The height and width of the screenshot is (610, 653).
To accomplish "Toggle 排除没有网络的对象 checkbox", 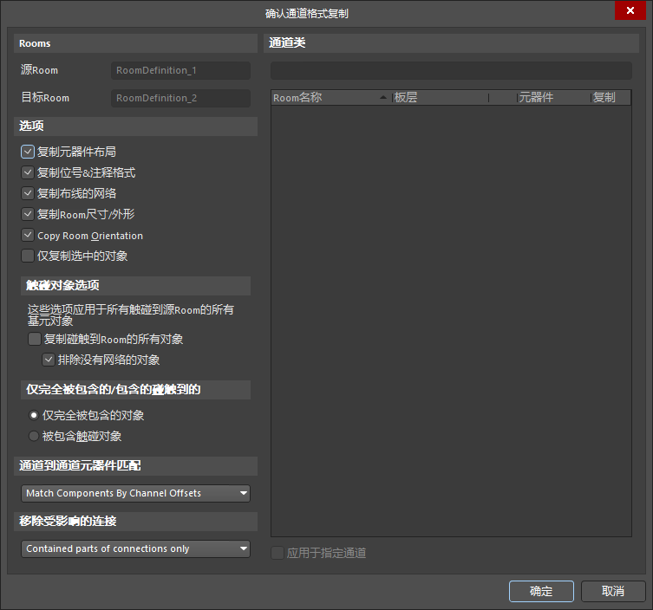I will 49,360.
